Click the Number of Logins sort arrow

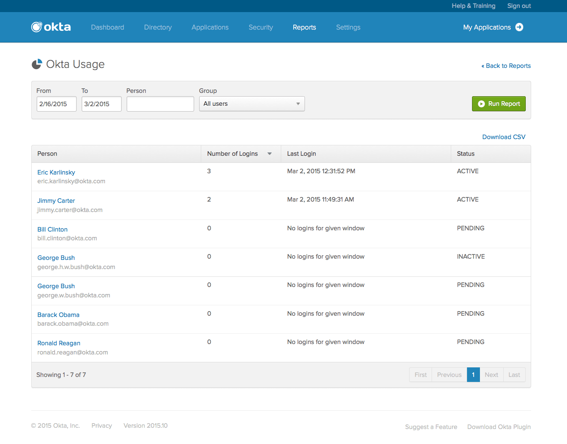click(270, 154)
